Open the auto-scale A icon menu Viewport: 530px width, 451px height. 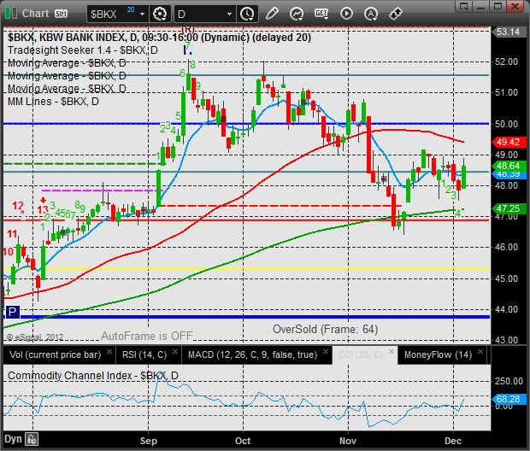(371, 14)
